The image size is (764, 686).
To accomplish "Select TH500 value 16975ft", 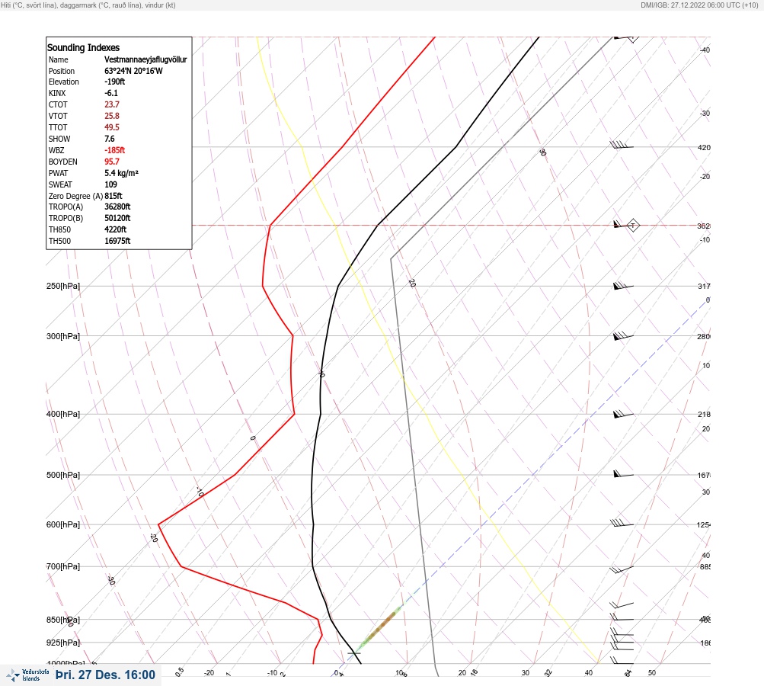I will pos(117,241).
